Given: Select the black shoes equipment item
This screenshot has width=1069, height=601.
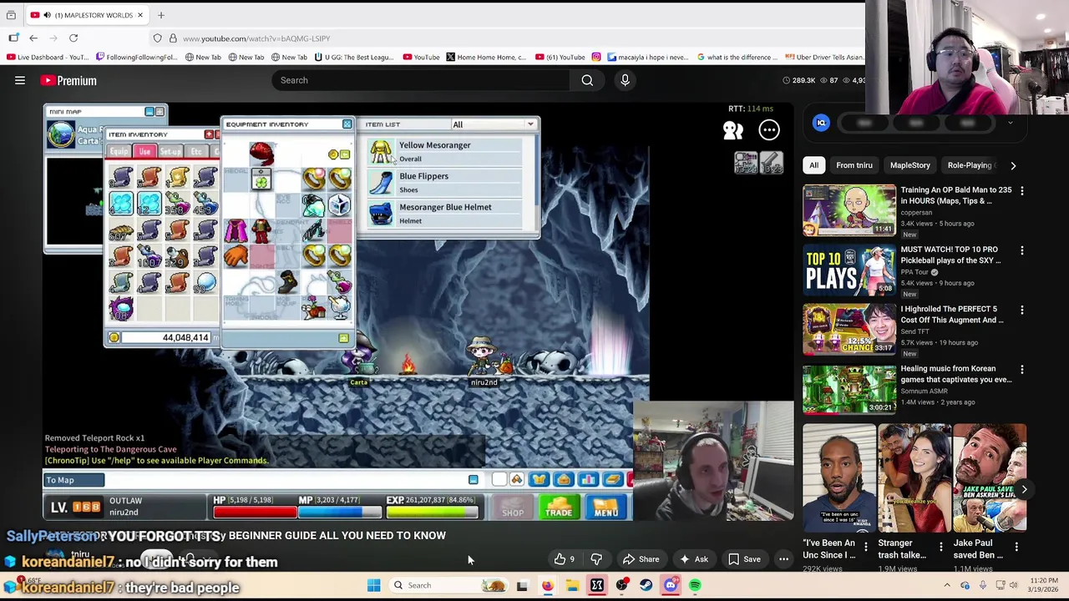Looking at the screenshot, I should (287, 282).
